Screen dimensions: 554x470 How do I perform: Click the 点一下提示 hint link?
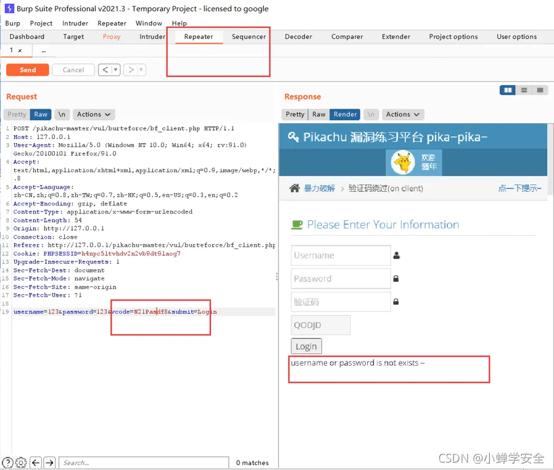pyautogui.click(x=519, y=188)
